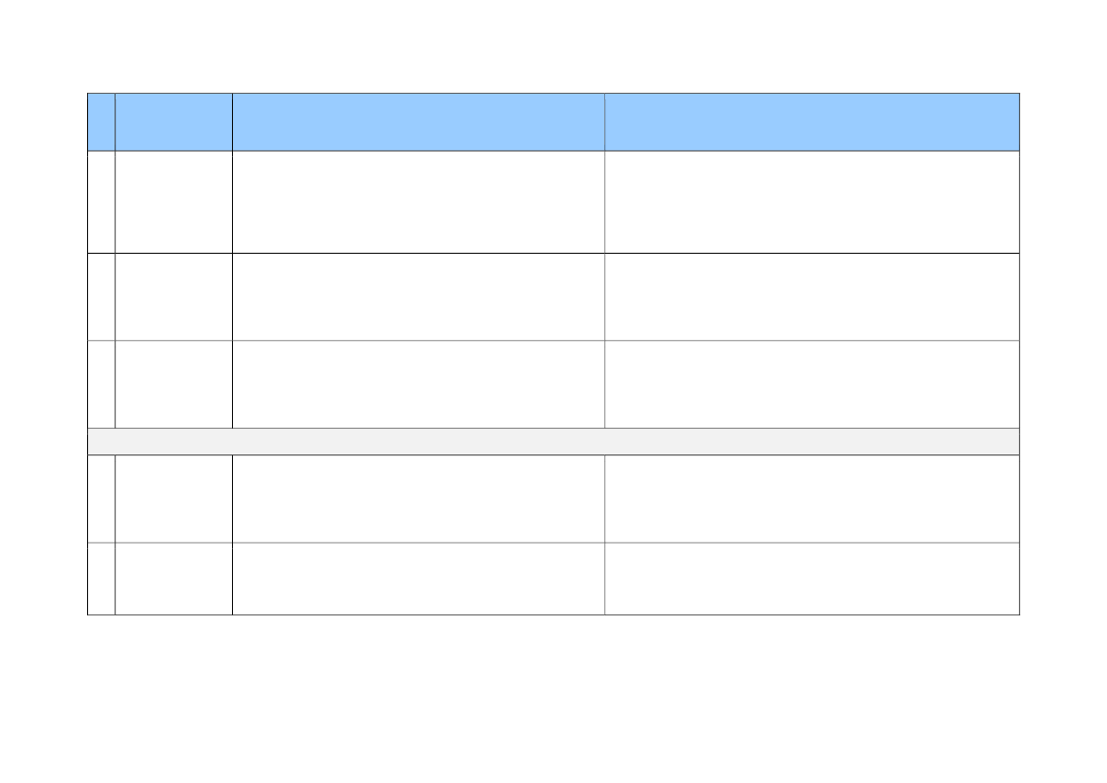Click bottom row, last column cell
Screen dimensions: 1107x783
[x=812, y=578]
